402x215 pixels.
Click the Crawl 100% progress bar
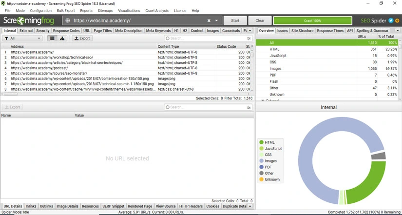coord(312,21)
